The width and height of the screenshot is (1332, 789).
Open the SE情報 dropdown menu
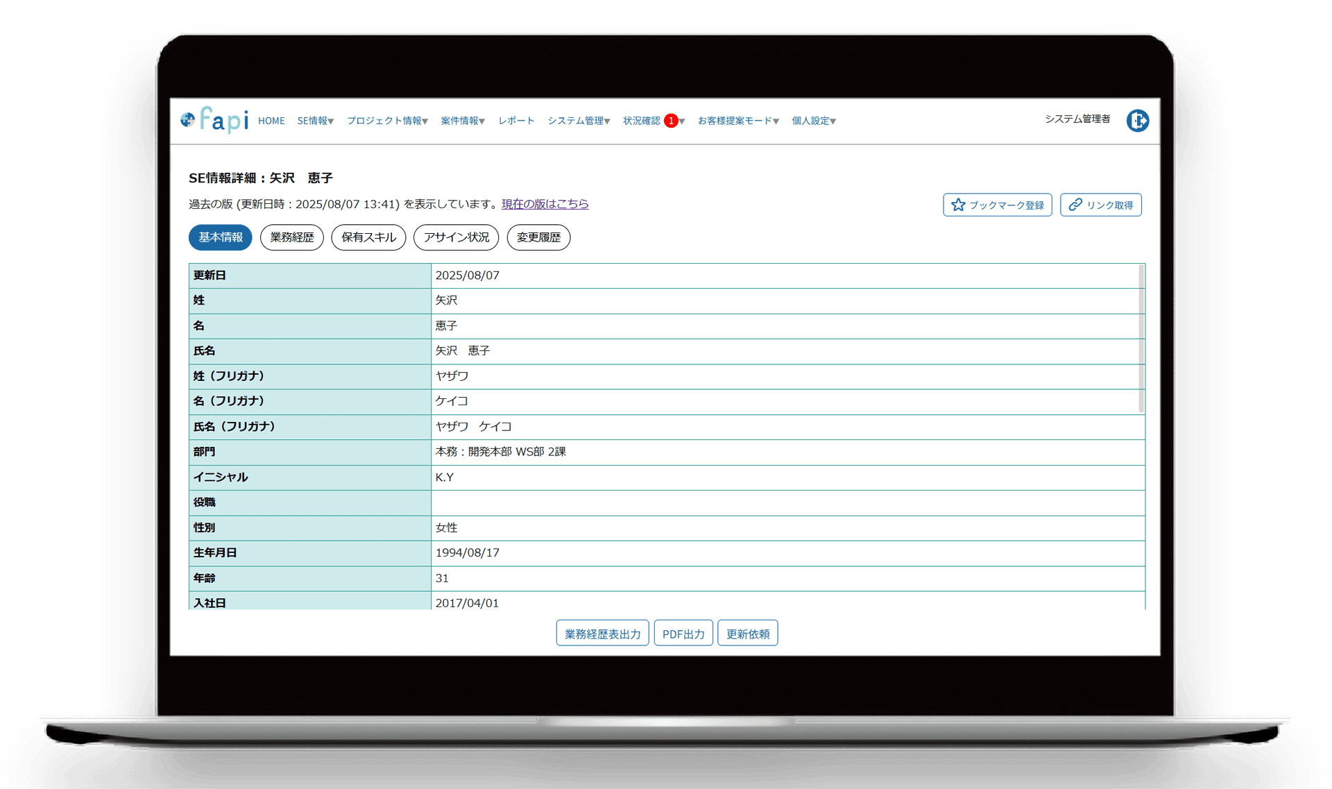(315, 121)
